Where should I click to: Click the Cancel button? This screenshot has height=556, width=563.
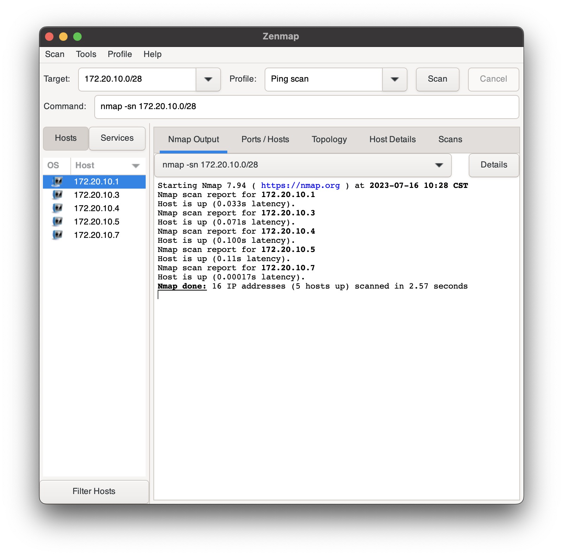[494, 79]
